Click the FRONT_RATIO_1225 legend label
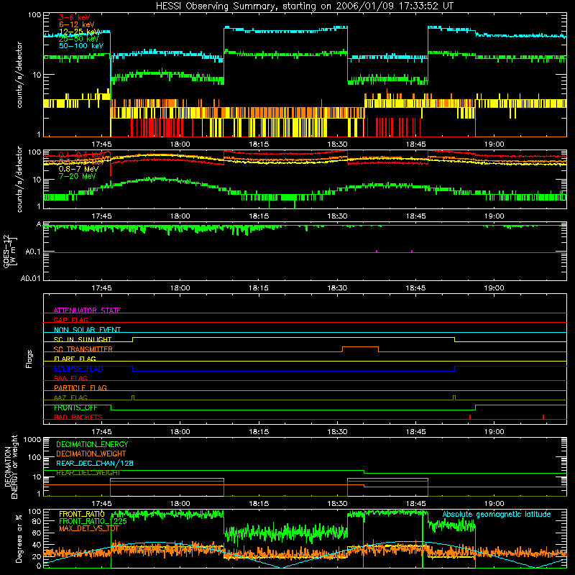Screen dimensions: 575x575 coord(93,521)
